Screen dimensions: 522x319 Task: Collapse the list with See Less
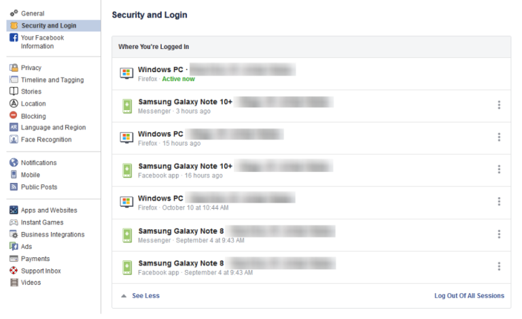(145, 296)
